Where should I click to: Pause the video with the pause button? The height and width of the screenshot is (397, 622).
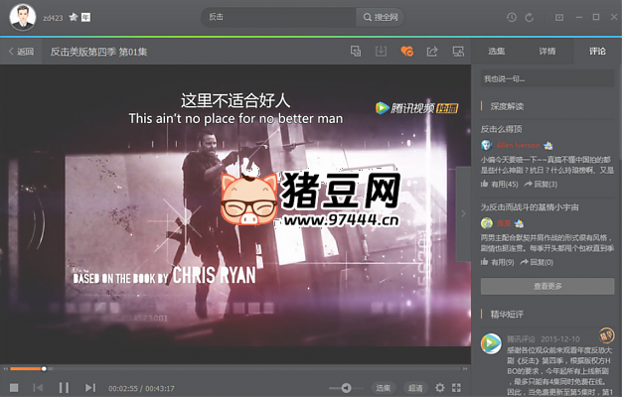[64, 387]
